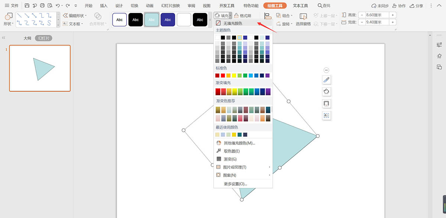Image resolution: width=446 pixels, height=218 pixels.
Task: Switch to the 开始 tab
Action: (88, 6)
